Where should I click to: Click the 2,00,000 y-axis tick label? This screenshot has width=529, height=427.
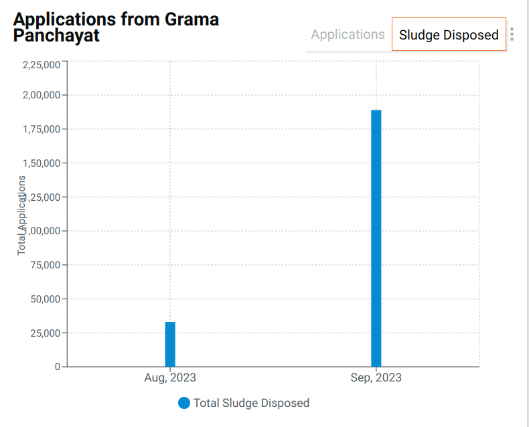coord(41,95)
